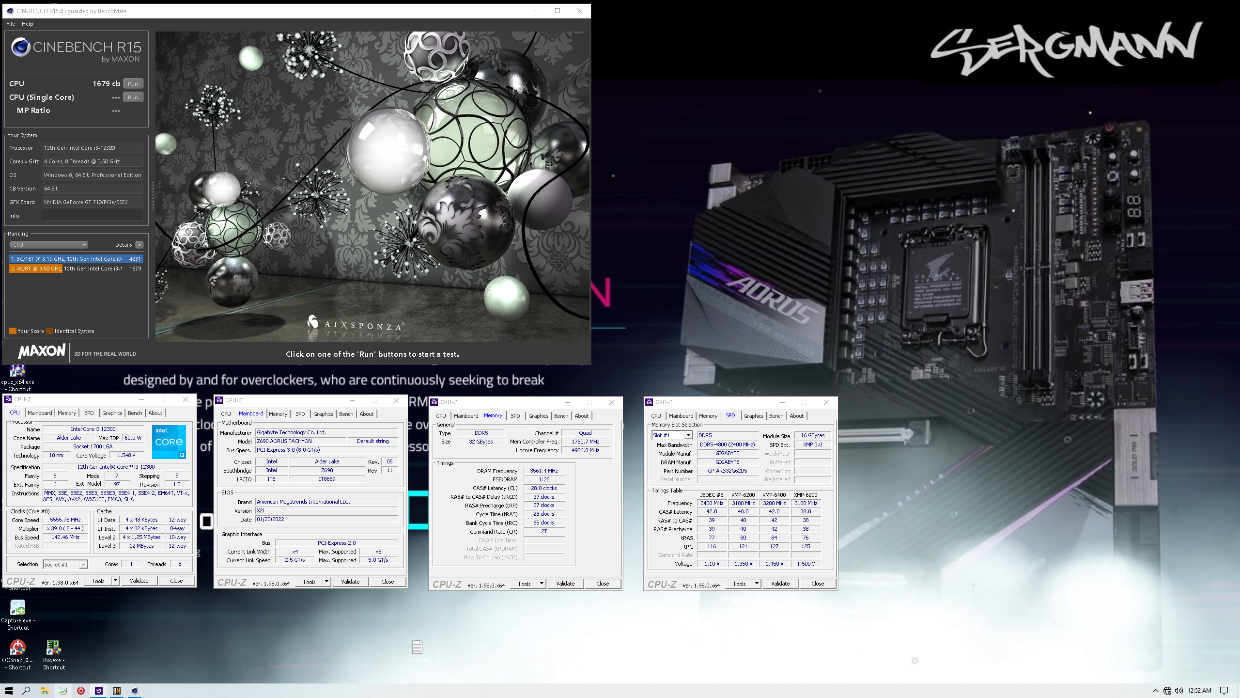Click the Part Number GP-ARS32G62D5 field
Image resolution: width=1240 pixels, height=698 pixels.
(727, 471)
